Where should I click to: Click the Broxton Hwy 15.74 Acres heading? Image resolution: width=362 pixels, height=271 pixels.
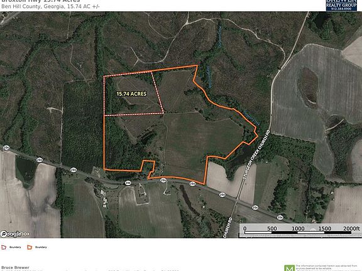(x=41, y=1)
